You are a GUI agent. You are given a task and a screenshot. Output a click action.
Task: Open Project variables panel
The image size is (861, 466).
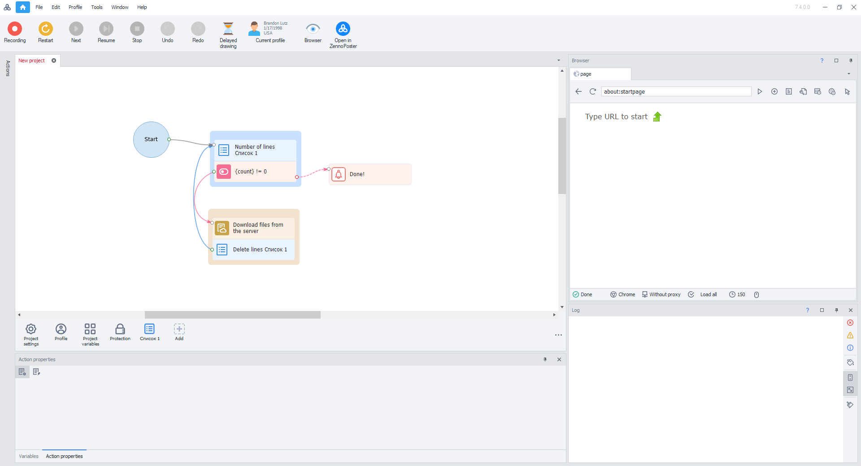point(90,329)
